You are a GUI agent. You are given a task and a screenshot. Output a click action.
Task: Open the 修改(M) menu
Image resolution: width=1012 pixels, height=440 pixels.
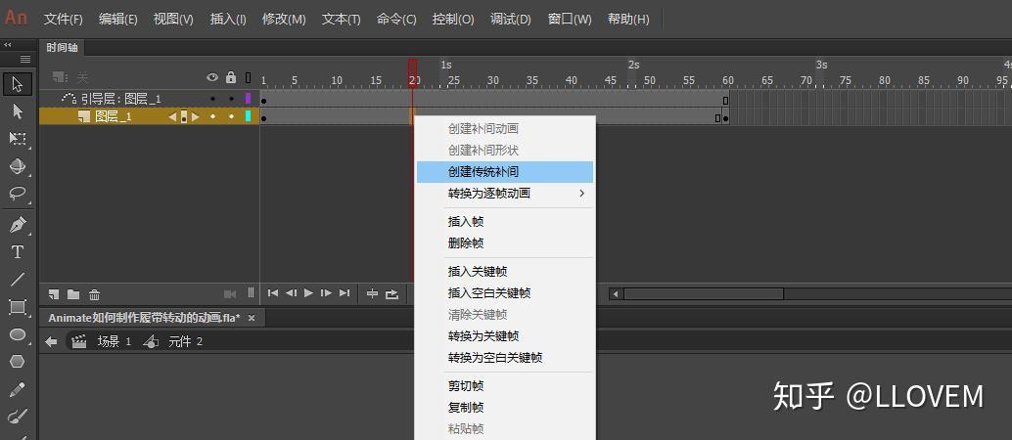[x=284, y=20]
